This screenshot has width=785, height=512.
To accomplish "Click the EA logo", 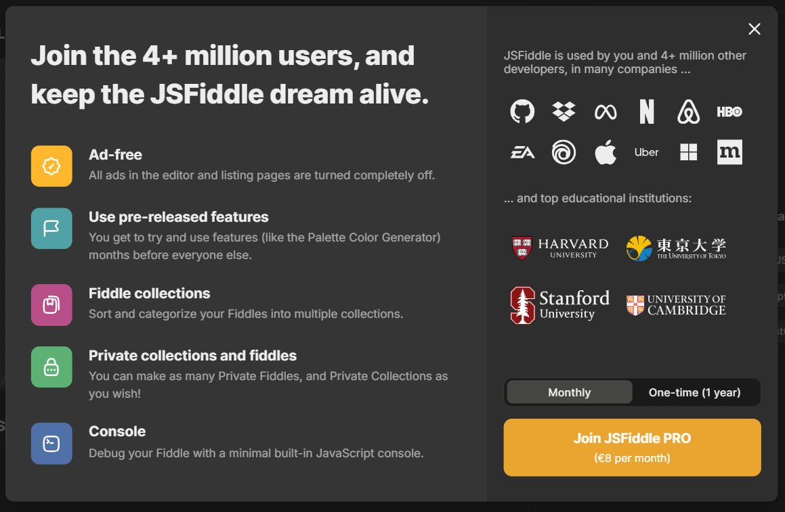I will coord(522,152).
